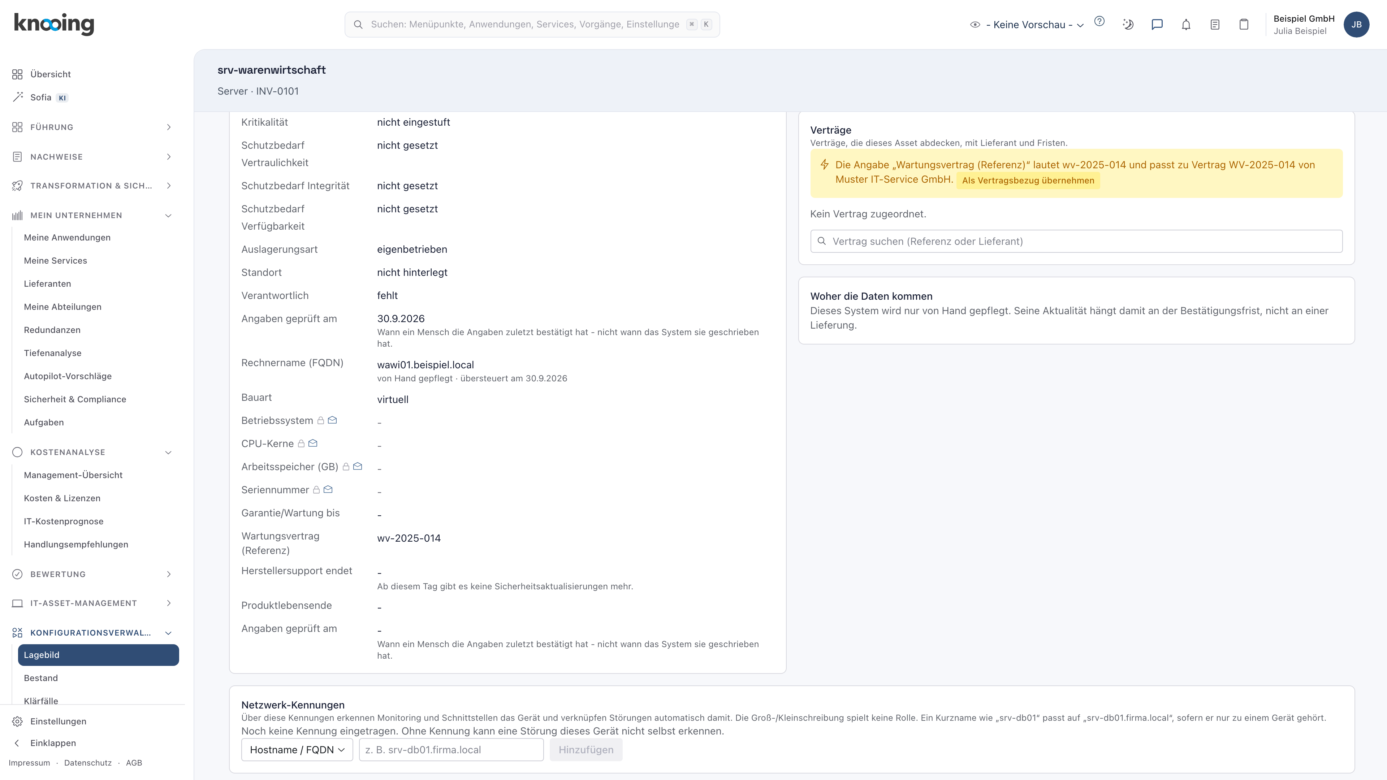
Task: Open the AGB link
Action: [x=134, y=763]
